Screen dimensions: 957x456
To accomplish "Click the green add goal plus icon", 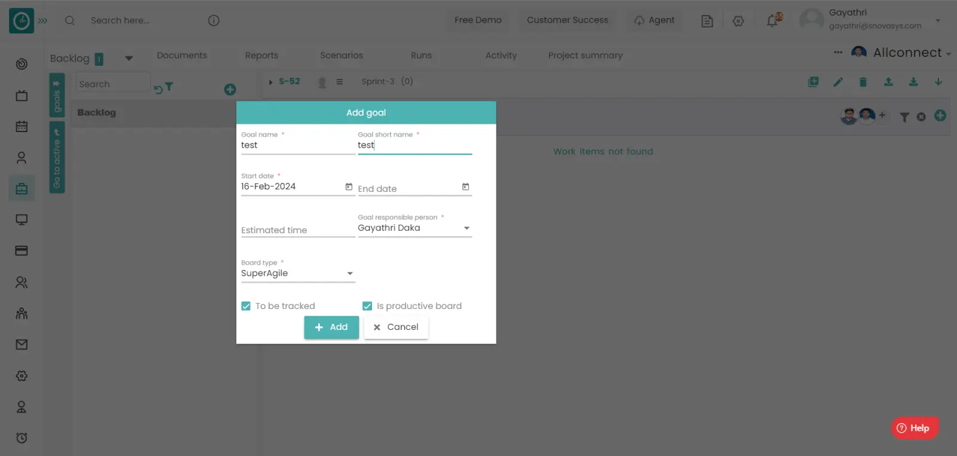I will [x=230, y=90].
